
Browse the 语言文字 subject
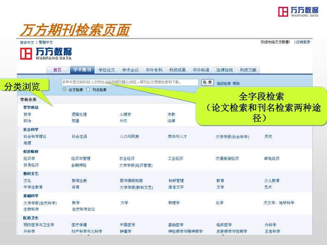point(176,187)
